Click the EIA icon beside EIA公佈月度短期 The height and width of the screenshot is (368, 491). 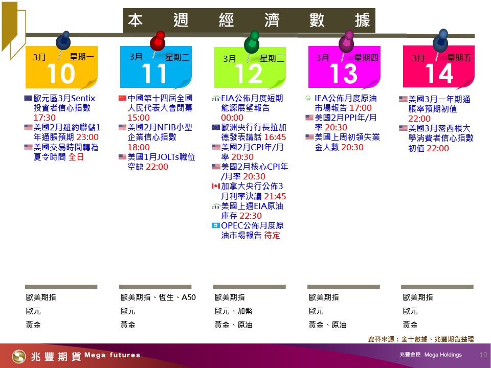pyautogui.click(x=216, y=98)
